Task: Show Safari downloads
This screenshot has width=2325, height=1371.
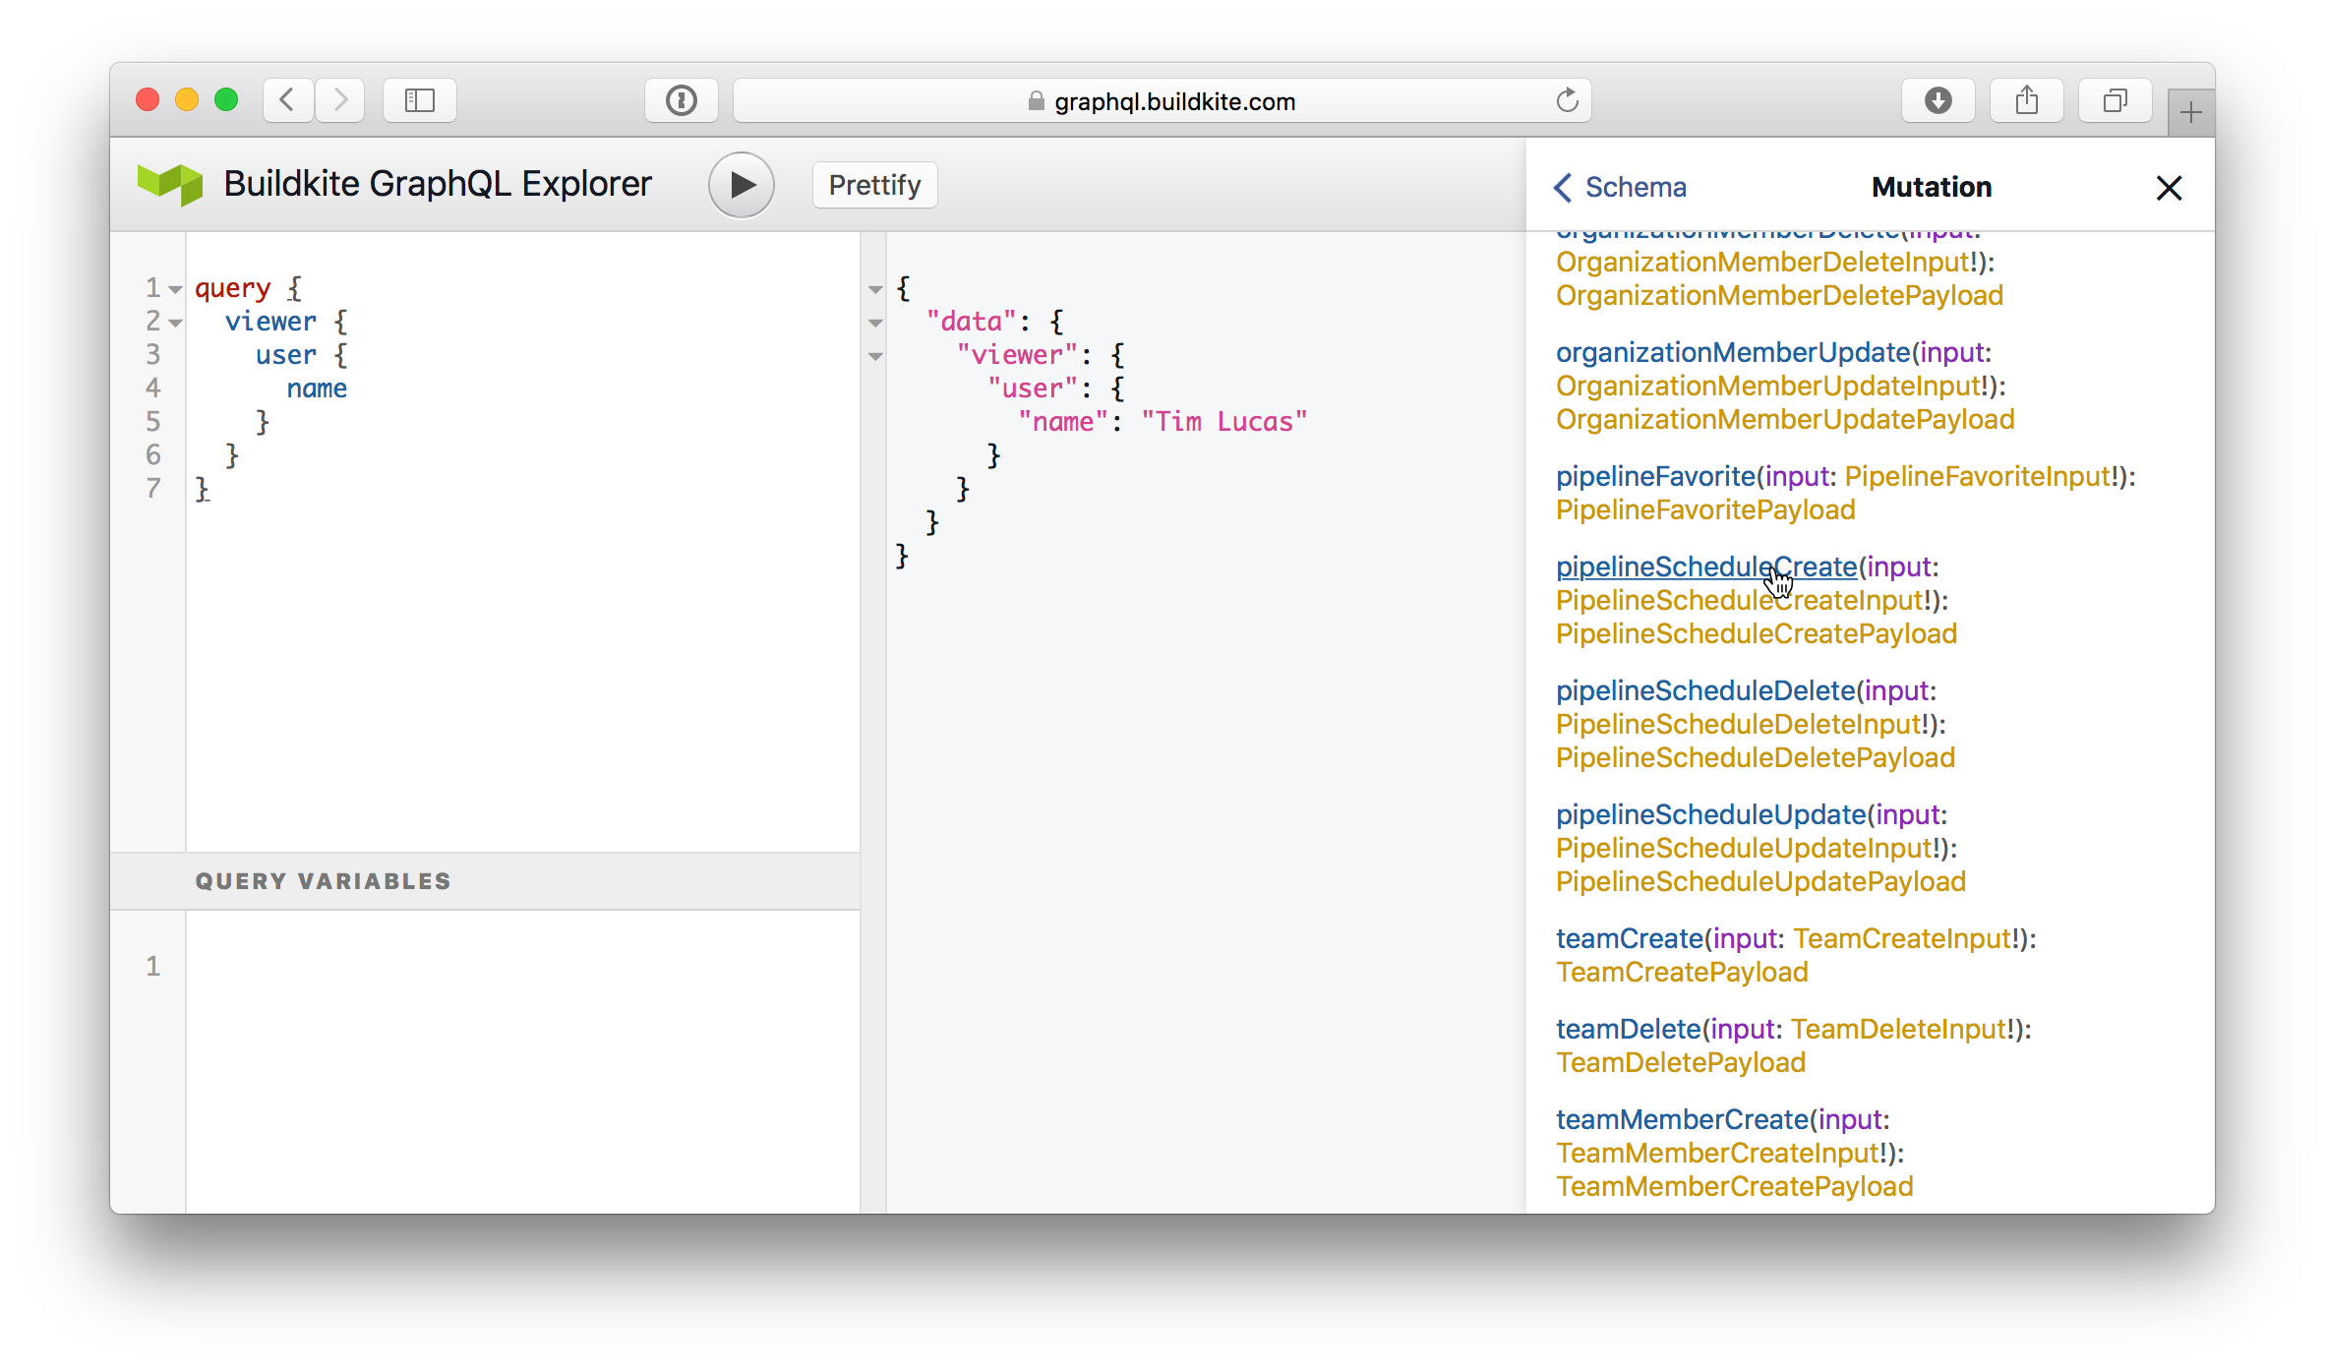Action: click(x=1937, y=100)
